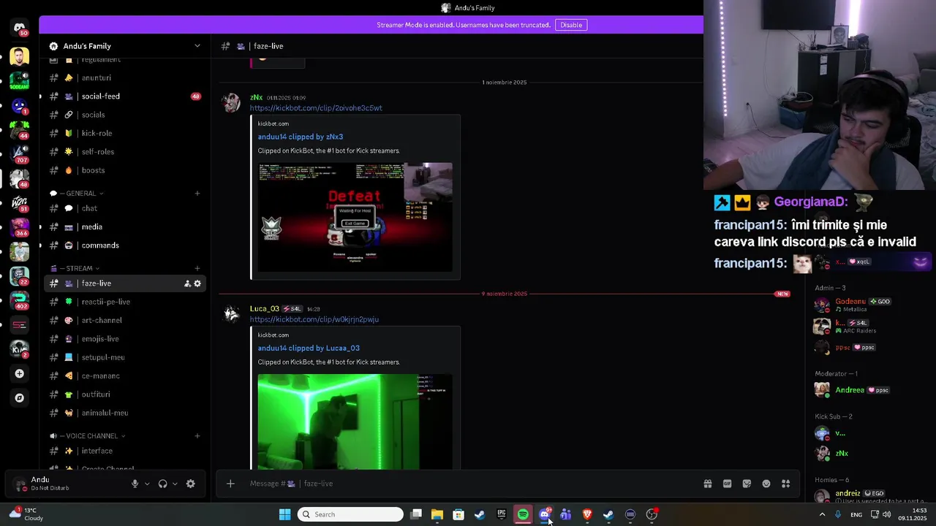936x526 pixels.
Task: Open server icon with 366 badge
Action: 20,226
